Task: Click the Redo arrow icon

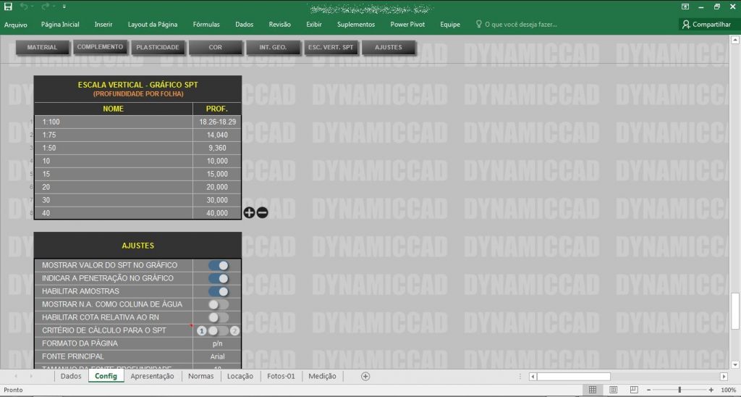Action: (x=46, y=7)
